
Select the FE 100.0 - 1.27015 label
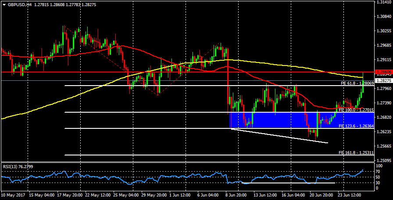(357, 110)
